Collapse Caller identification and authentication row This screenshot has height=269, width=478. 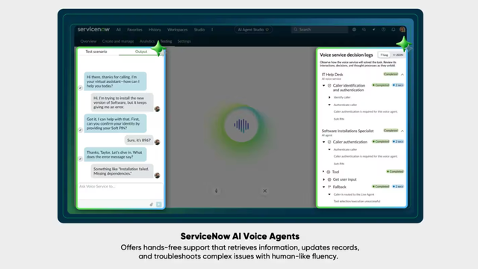point(323,86)
